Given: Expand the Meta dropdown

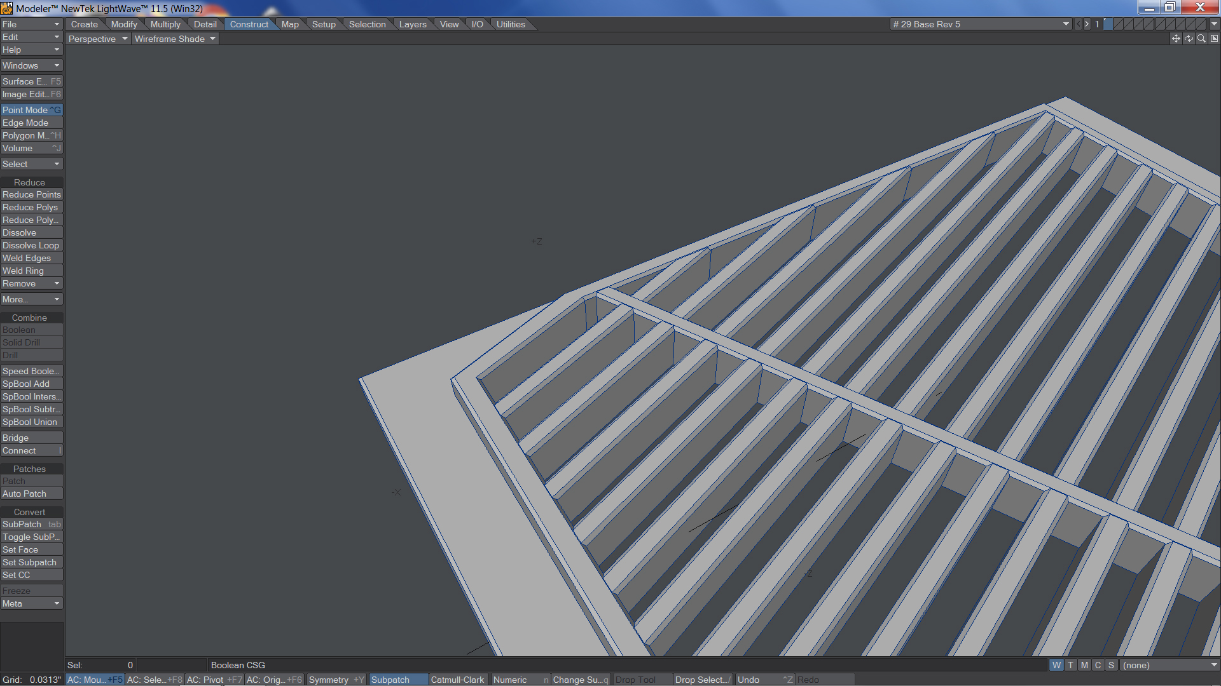Looking at the screenshot, I should pyautogui.click(x=31, y=603).
